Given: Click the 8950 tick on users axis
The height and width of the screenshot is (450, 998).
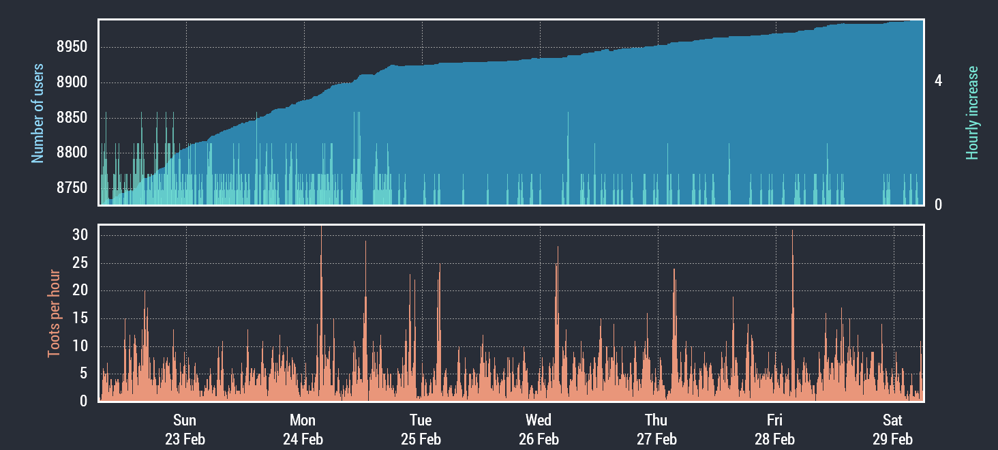Looking at the screenshot, I should tap(71, 48).
